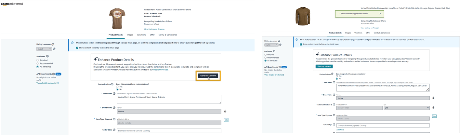Open the Program Policies link
460x135 pixels.
point(161,70)
